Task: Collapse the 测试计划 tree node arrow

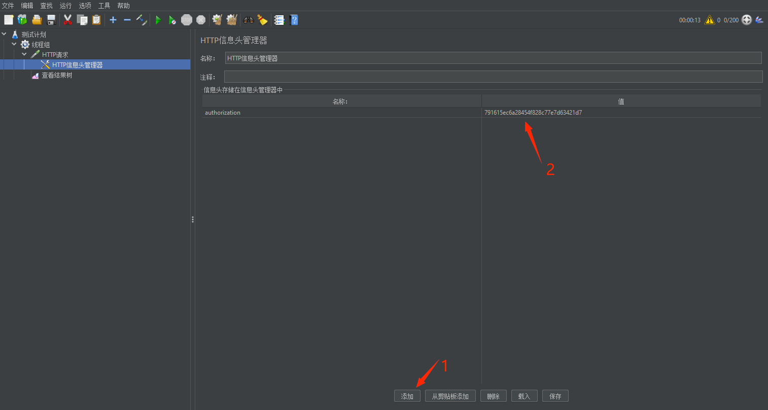Action: [5, 35]
